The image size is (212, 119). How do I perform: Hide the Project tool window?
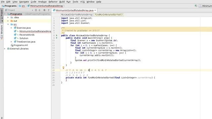49,10
